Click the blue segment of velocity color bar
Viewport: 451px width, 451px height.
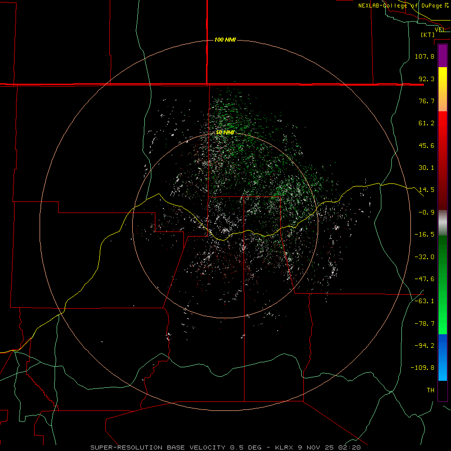click(442, 357)
